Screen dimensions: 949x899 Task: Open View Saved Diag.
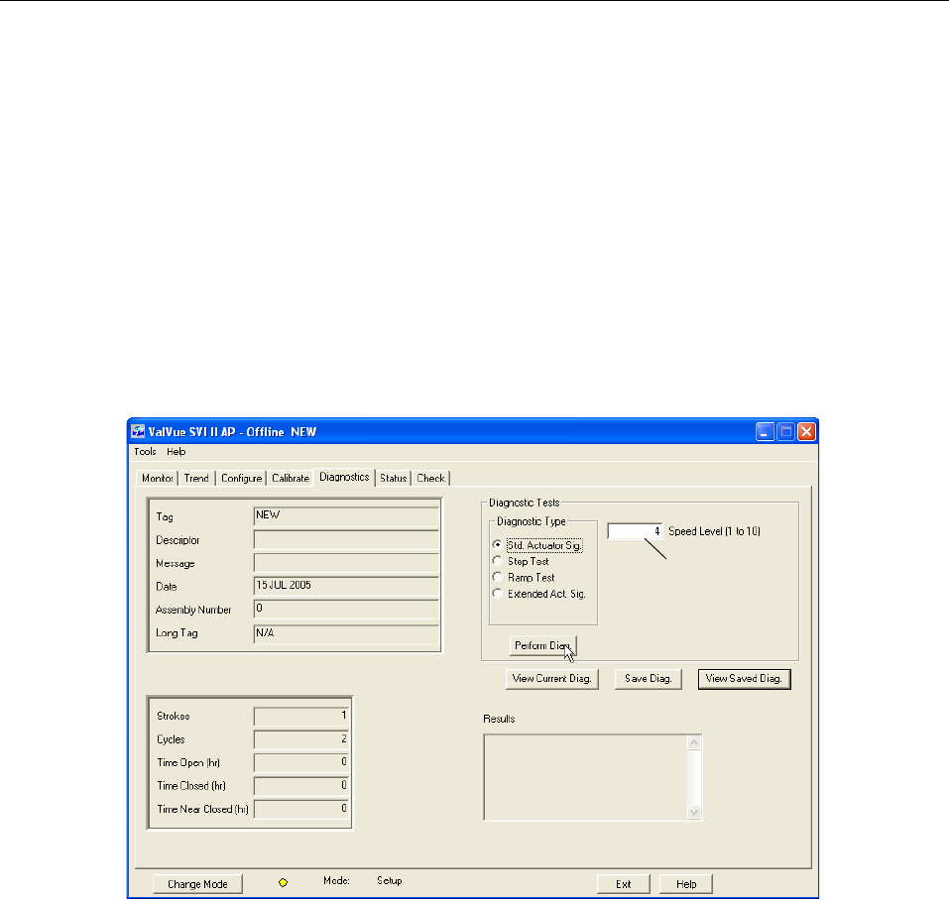coord(745,679)
